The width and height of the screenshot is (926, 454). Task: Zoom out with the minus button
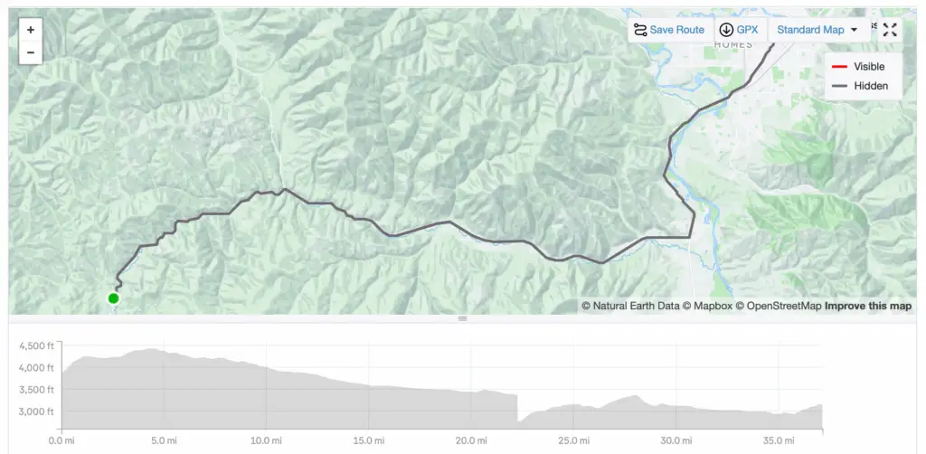(31, 52)
